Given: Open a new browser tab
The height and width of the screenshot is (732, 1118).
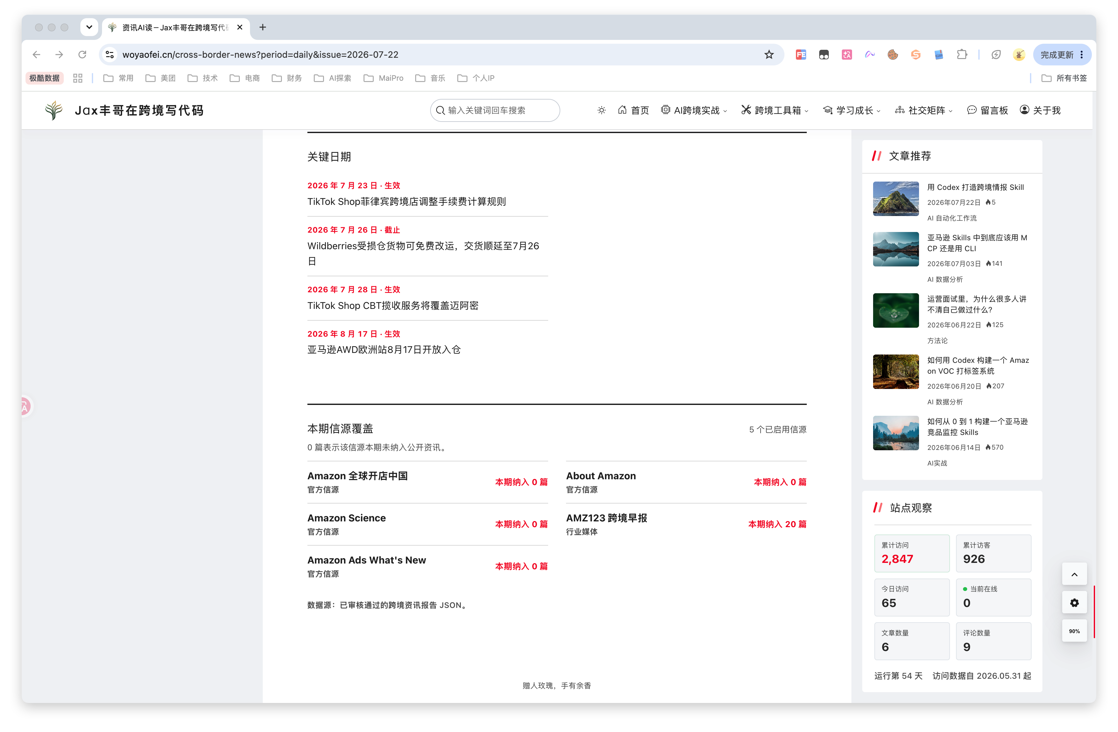Looking at the screenshot, I should point(262,27).
